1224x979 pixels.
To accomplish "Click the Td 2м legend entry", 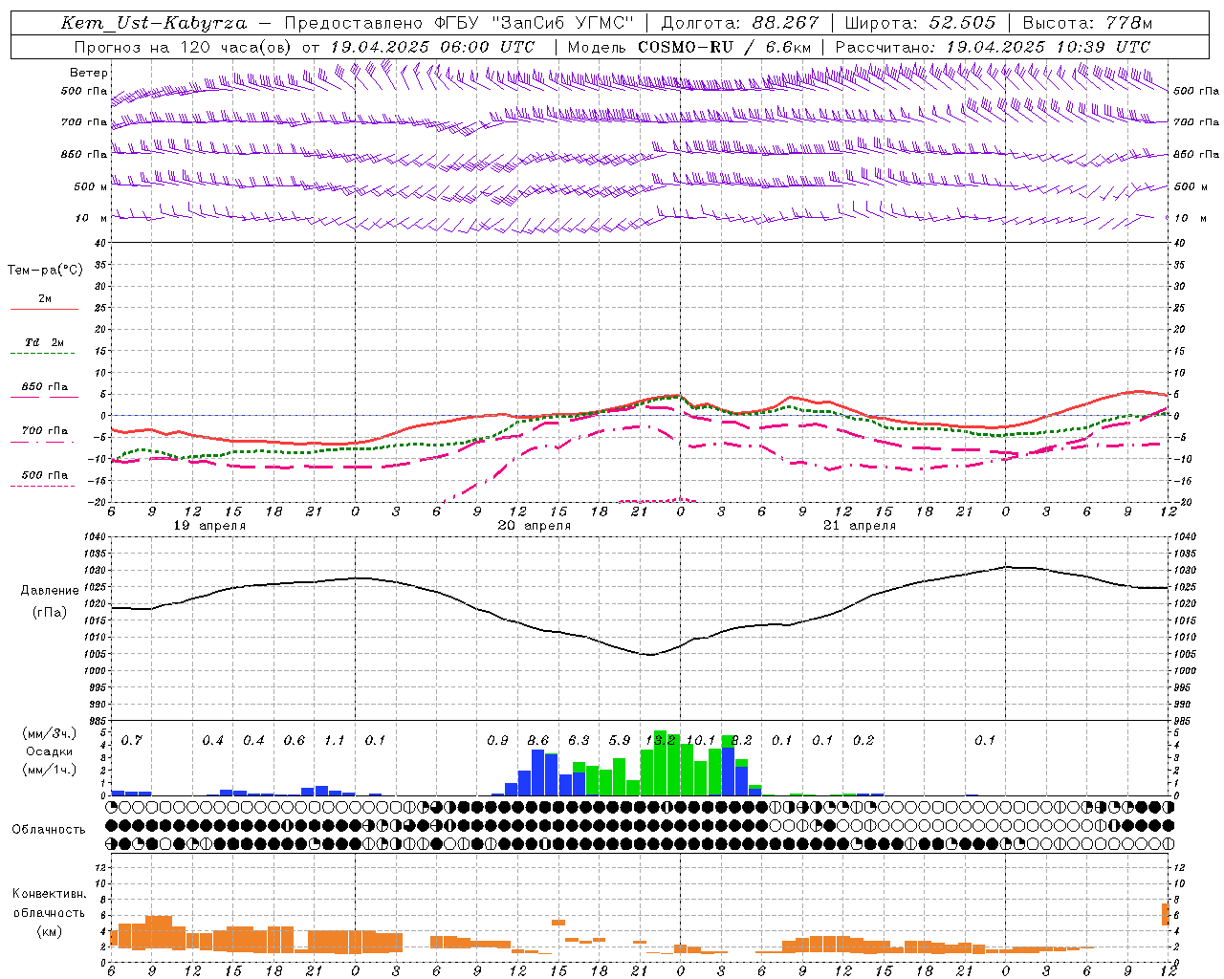I will point(44,342).
